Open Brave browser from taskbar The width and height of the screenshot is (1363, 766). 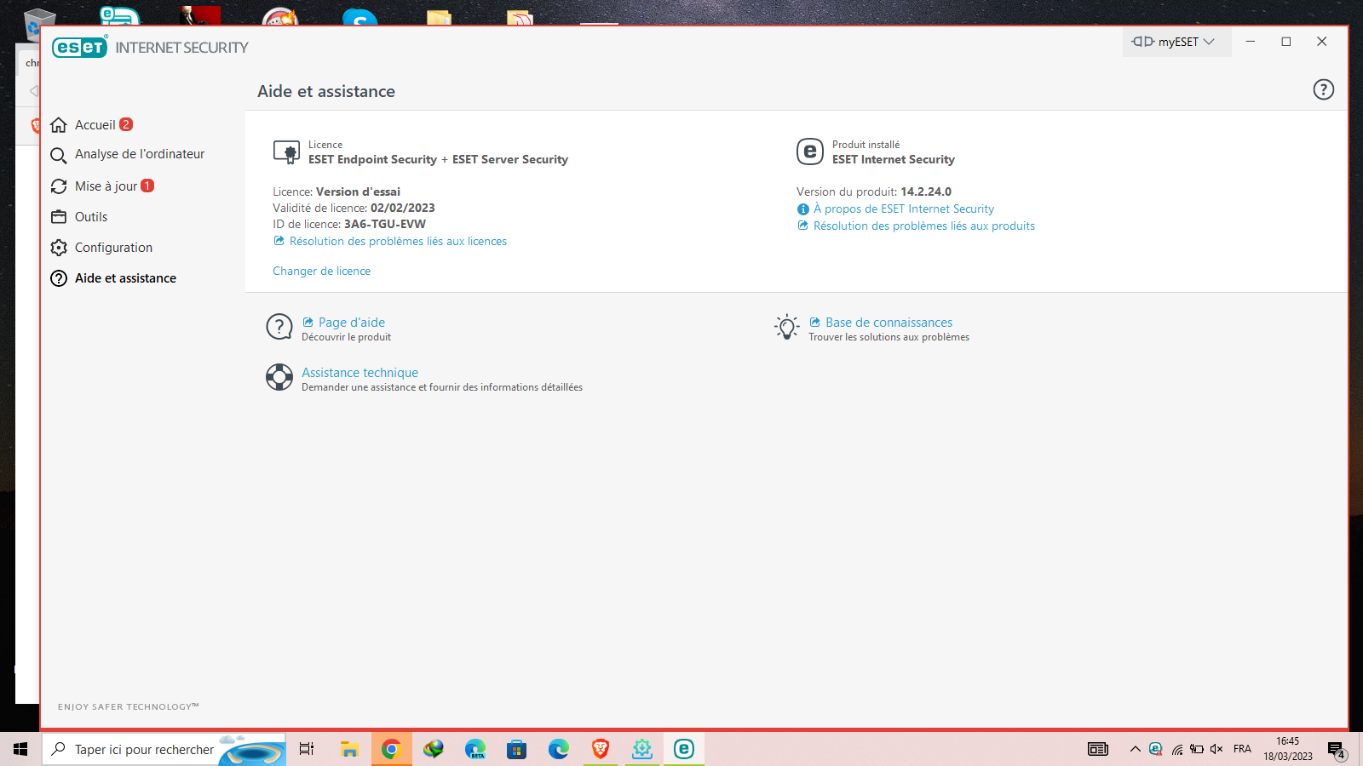point(601,749)
